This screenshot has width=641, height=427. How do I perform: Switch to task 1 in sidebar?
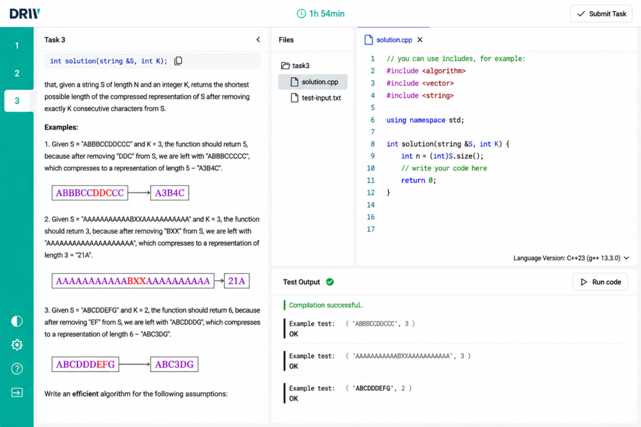[x=17, y=46]
